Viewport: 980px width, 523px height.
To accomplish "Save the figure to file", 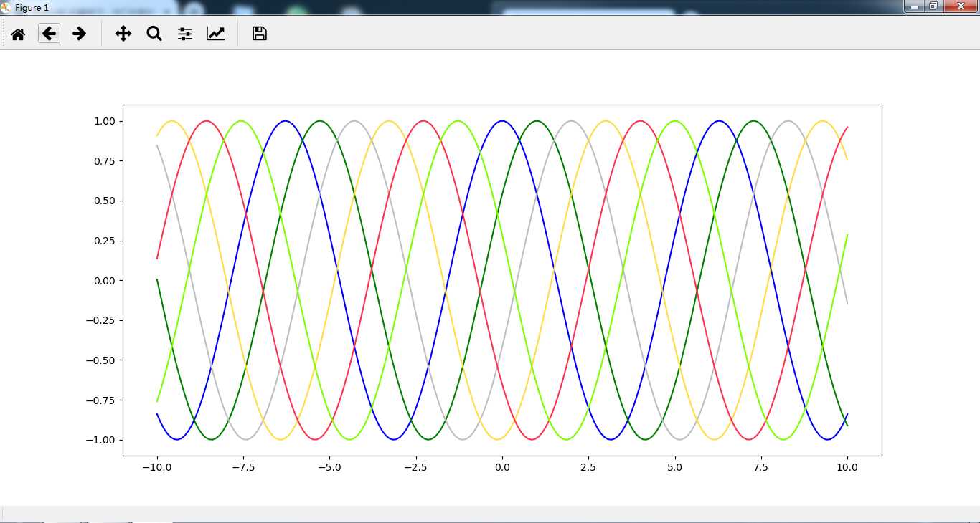I will click(x=260, y=34).
